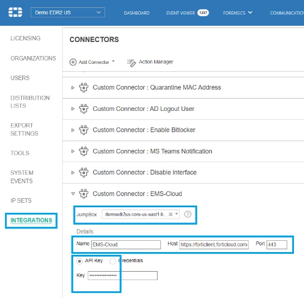Expand the Enable Bitlocker connector
This screenshot has width=304, height=298.
(x=73, y=130)
